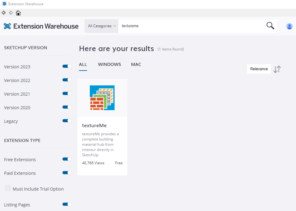Switch to the WINDOWS tab
The width and height of the screenshot is (296, 211).
(x=109, y=64)
